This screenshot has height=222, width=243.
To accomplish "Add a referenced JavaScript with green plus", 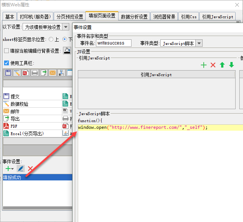I will (204, 65).
